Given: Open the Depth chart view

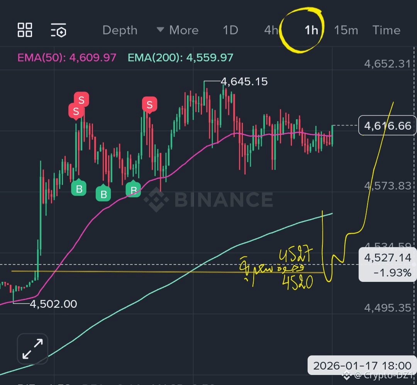Looking at the screenshot, I should [x=120, y=30].
